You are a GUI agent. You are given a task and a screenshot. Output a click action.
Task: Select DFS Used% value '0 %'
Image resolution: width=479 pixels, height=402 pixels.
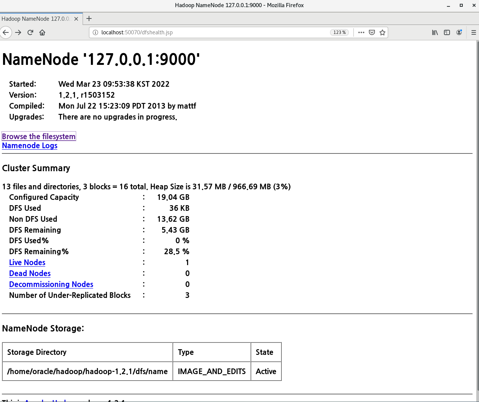[183, 241]
